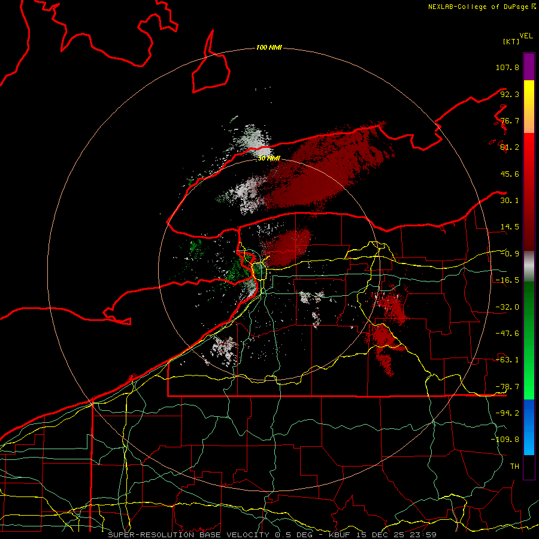This screenshot has height=539, width=539.
Task: Click the 76.7 velocity scale value
Action: pos(510,120)
